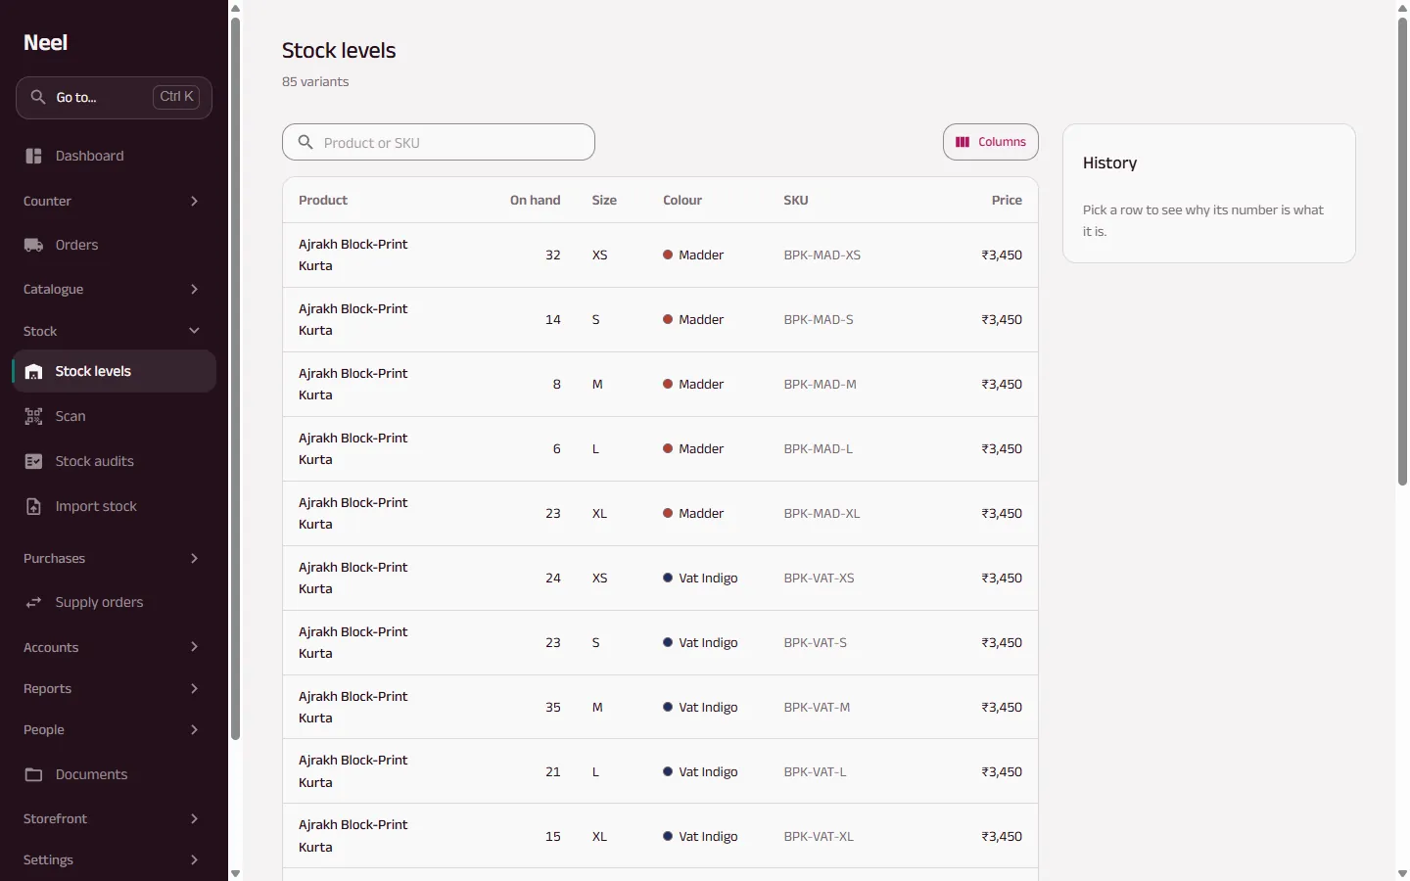This screenshot has width=1410, height=881.
Task: Expand the Counter section
Action: [x=114, y=201]
